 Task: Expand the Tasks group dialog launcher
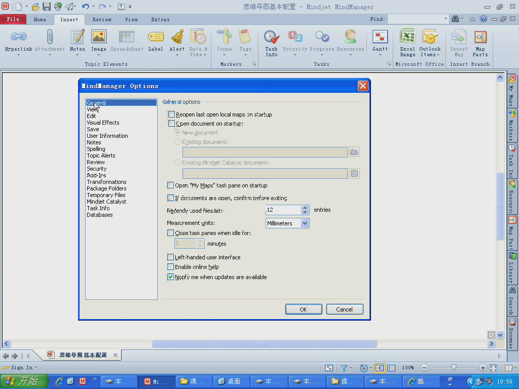[389, 64]
